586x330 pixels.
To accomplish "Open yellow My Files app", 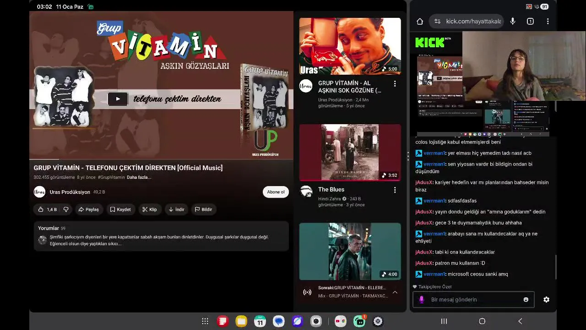I will (241, 321).
